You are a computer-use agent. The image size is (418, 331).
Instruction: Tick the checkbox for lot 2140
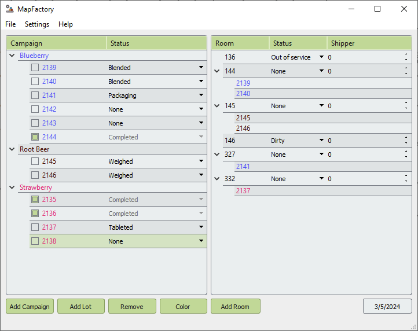tap(35, 81)
